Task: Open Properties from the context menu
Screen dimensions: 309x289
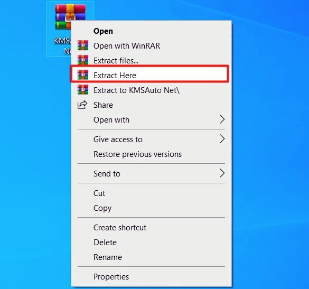Action: (x=152, y=276)
